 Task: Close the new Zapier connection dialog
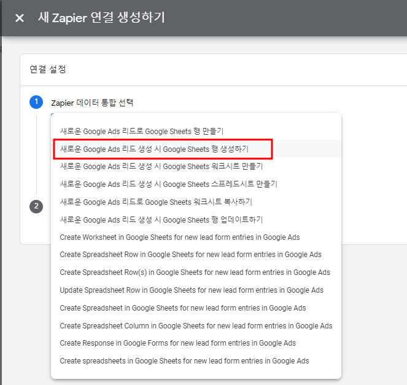(20, 18)
